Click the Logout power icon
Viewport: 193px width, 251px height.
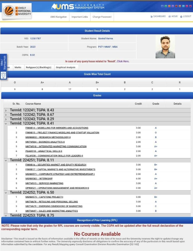181,17
